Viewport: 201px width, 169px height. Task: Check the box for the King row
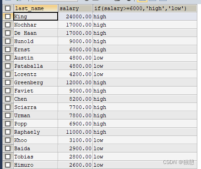point(8,16)
